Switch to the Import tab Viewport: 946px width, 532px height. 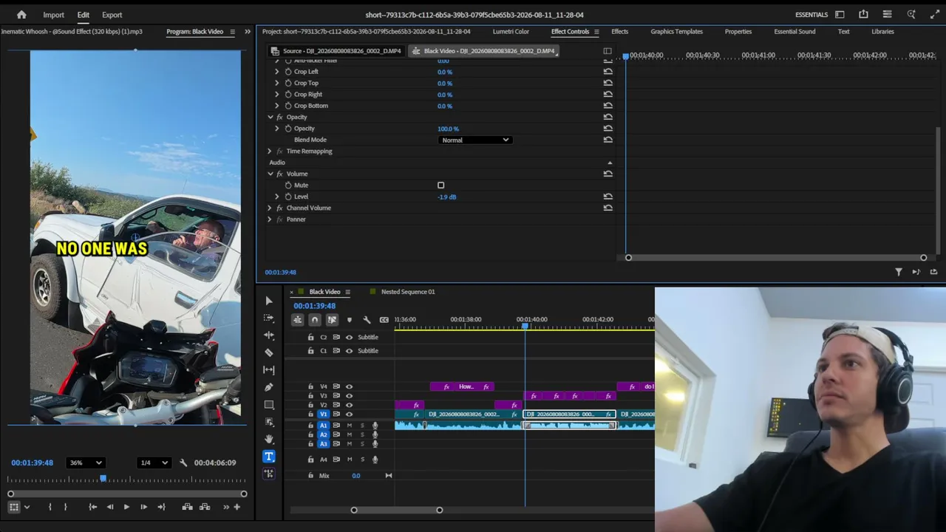point(53,15)
